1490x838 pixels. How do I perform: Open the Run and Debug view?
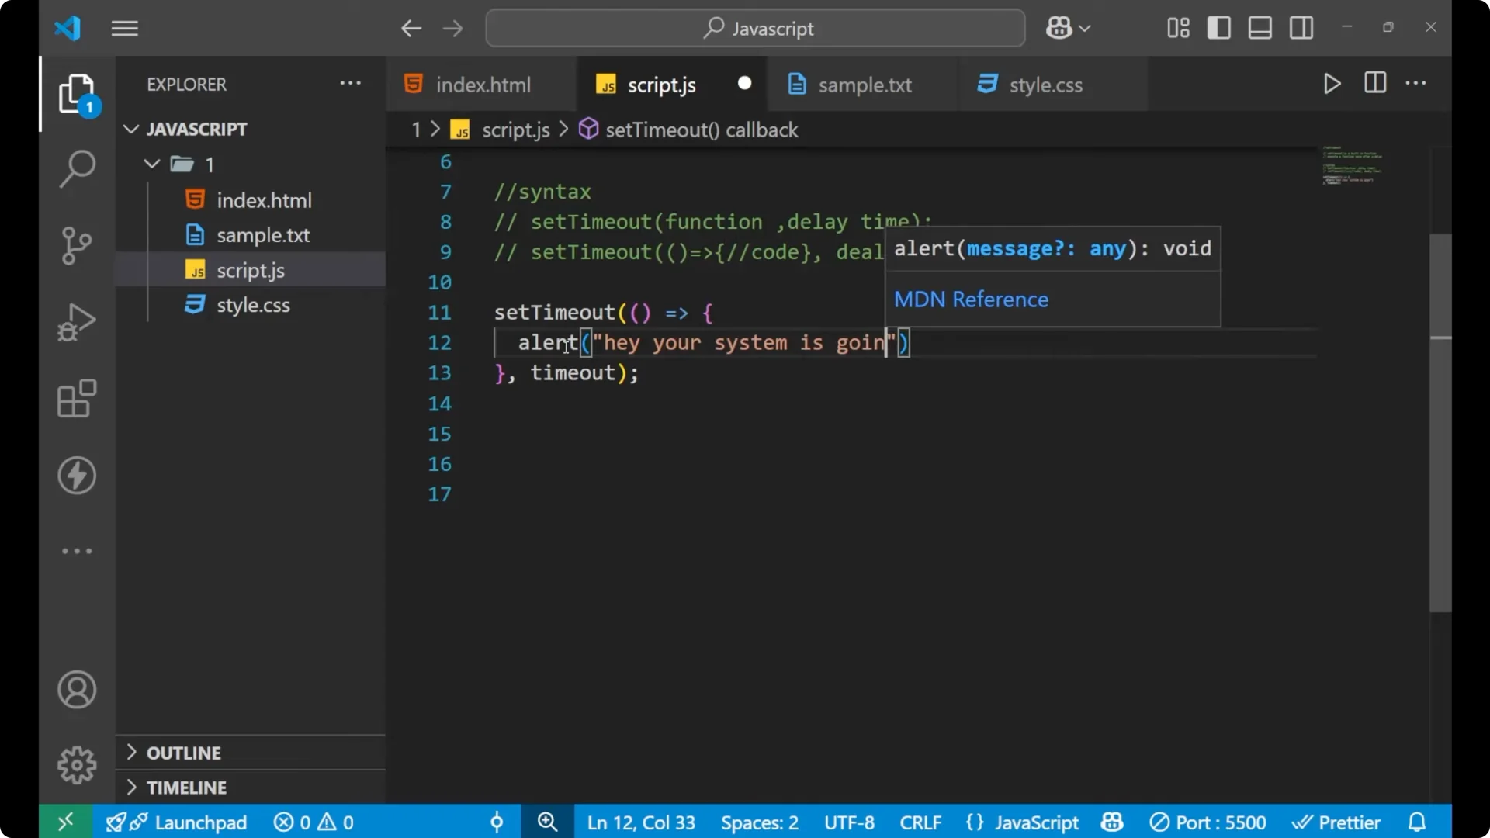click(76, 321)
